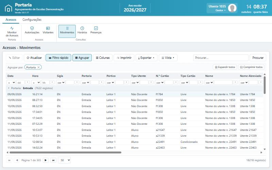Switch to the Configurações tab
Screen dimensions: 272x170
[x=32, y=20]
